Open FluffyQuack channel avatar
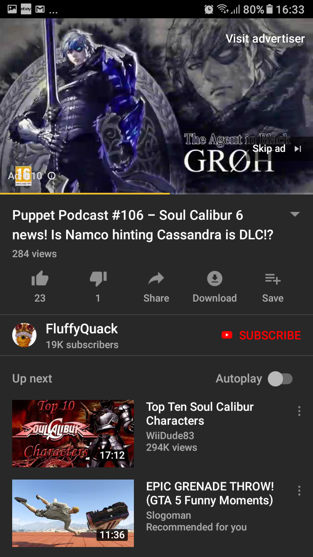Viewport: 313px width, 557px height. click(24, 335)
